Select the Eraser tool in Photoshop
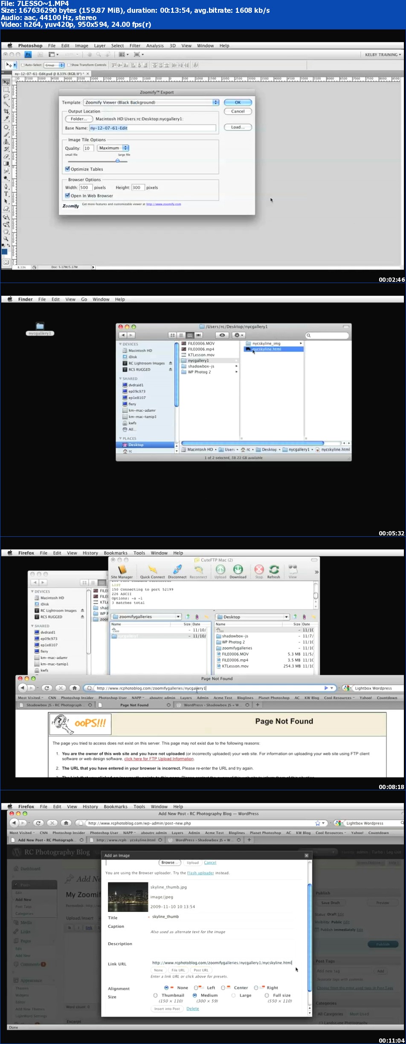Image resolution: width=406 pixels, height=1044 pixels. [6, 156]
